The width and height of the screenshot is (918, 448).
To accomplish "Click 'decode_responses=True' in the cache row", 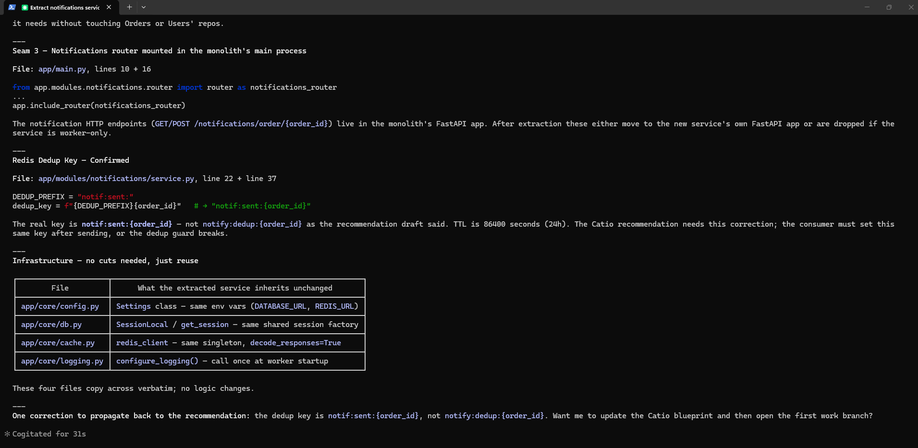I will point(295,343).
